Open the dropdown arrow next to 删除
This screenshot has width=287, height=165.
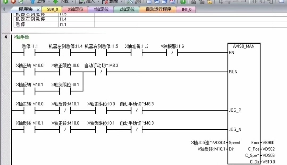tap(121, 2)
